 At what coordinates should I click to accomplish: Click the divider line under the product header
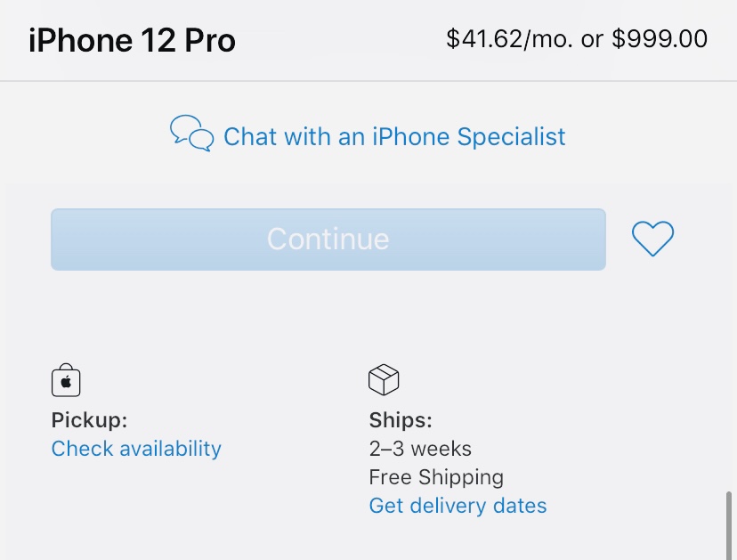pos(368,81)
